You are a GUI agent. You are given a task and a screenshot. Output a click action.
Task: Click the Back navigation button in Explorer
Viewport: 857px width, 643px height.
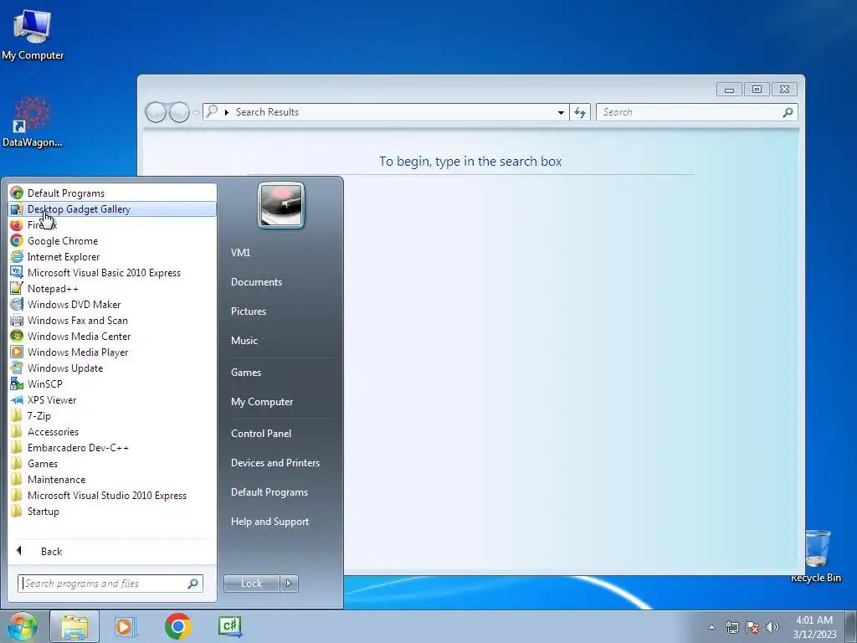[x=156, y=113]
